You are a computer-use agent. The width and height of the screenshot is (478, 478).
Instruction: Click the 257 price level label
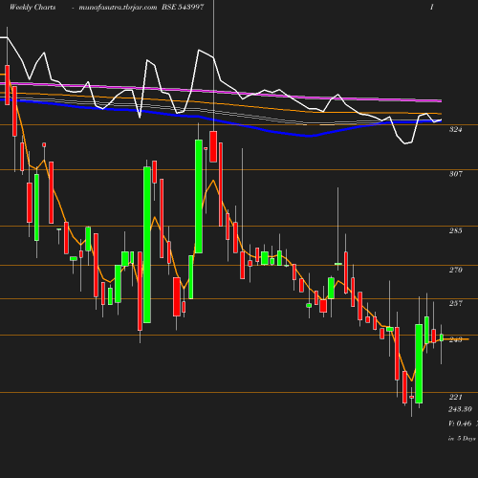455,303
